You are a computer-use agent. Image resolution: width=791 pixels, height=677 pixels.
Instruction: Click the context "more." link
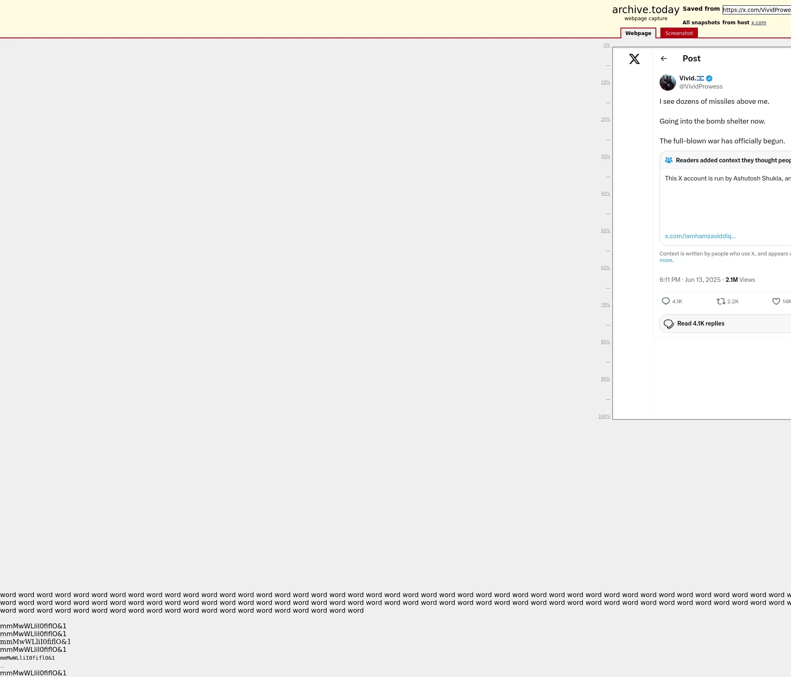tap(666, 260)
